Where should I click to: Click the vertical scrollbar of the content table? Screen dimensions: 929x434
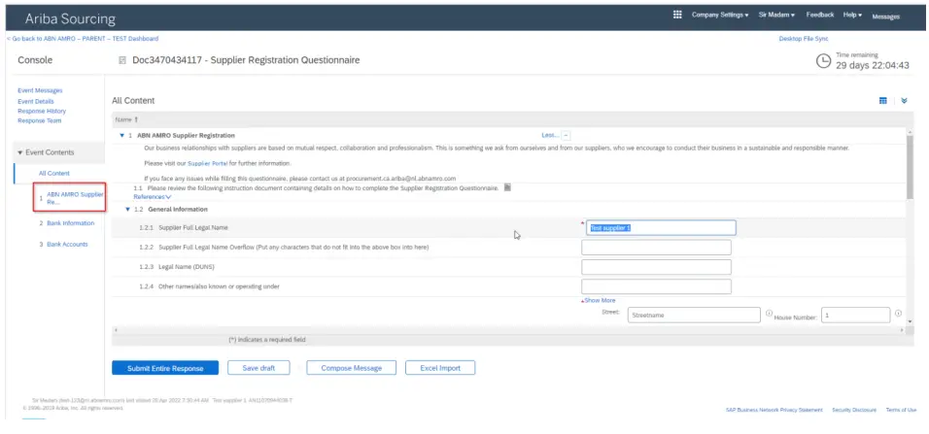click(x=910, y=166)
